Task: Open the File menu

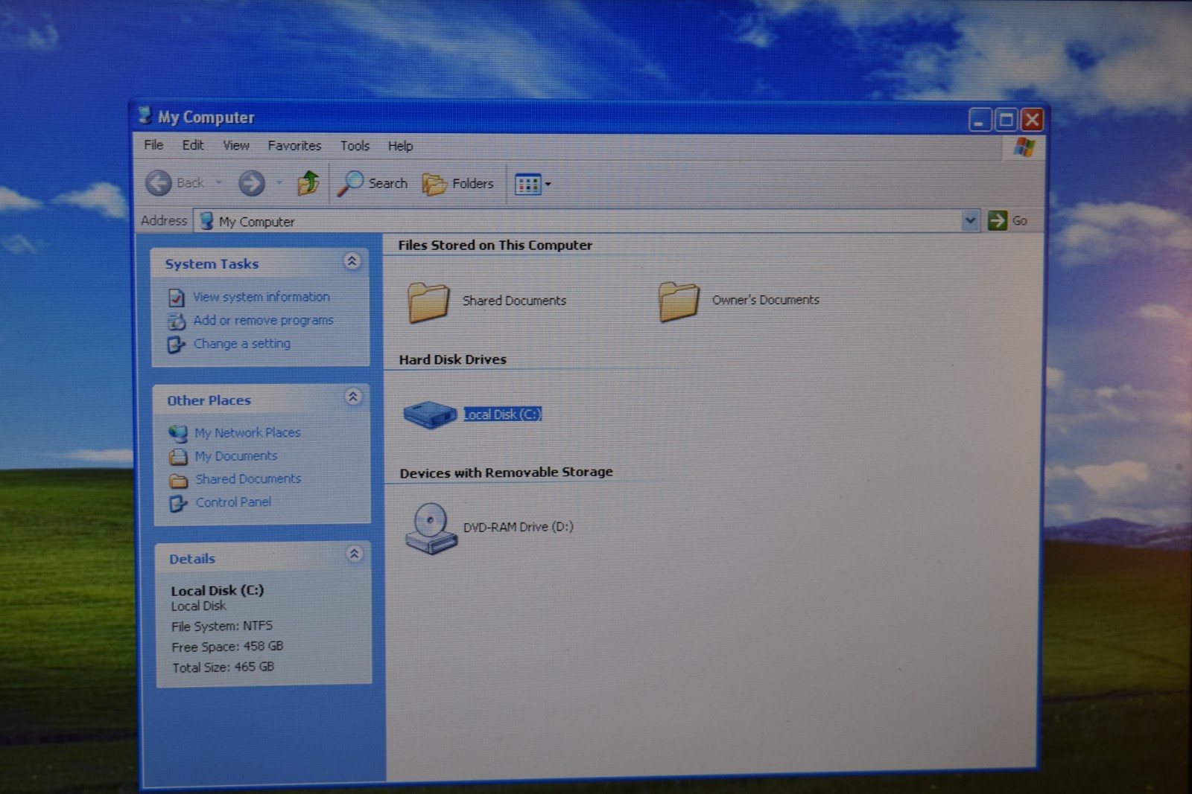Action: (153, 145)
